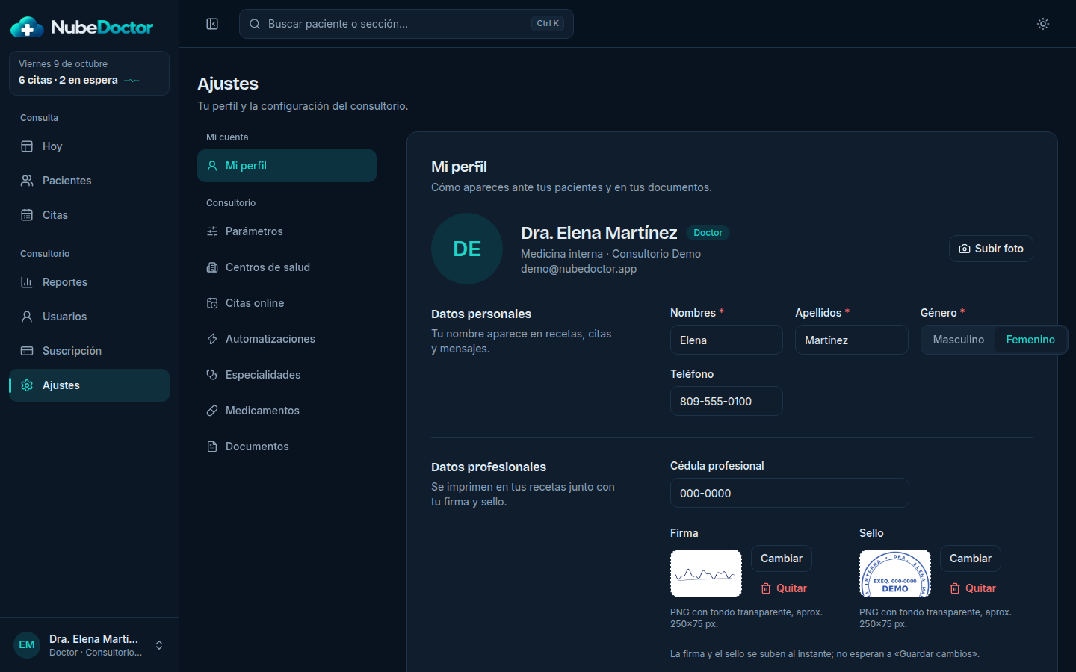This screenshot has height=672, width=1076.
Task: Collapse the sidebar with the panel icon
Action: click(212, 24)
